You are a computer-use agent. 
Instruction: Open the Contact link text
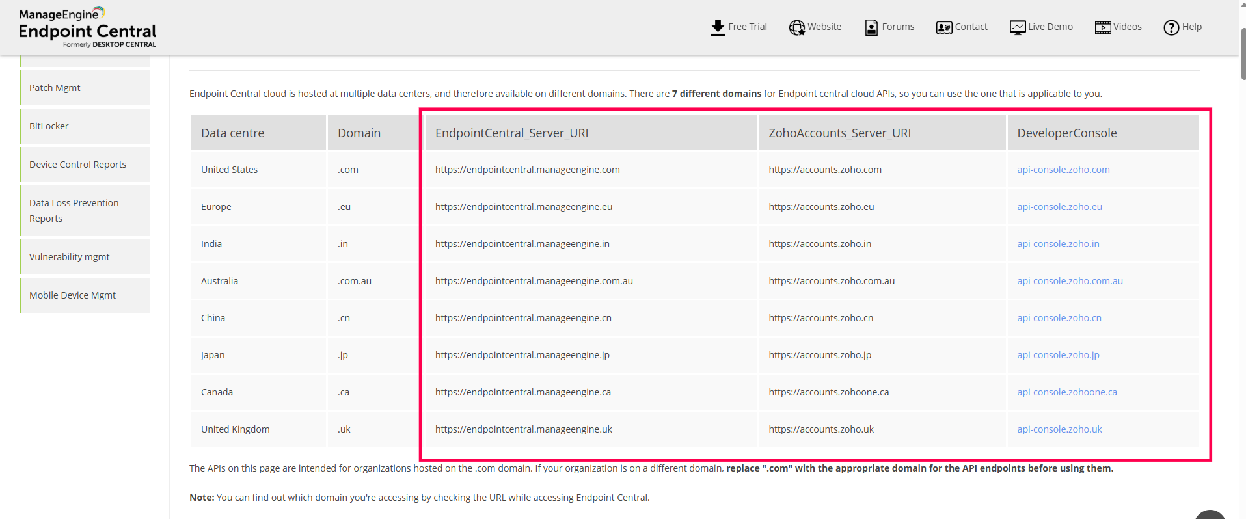[971, 27]
